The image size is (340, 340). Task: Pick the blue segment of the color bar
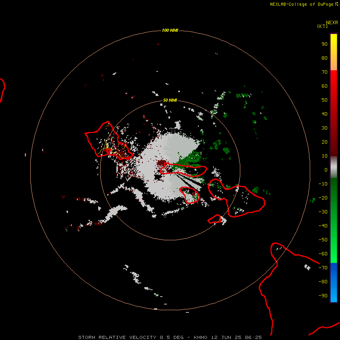(334, 283)
